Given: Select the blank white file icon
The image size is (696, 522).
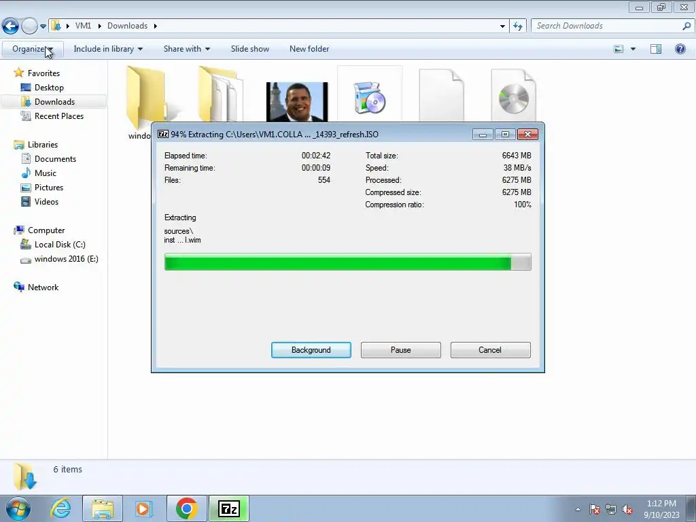Looking at the screenshot, I should coord(442,94).
